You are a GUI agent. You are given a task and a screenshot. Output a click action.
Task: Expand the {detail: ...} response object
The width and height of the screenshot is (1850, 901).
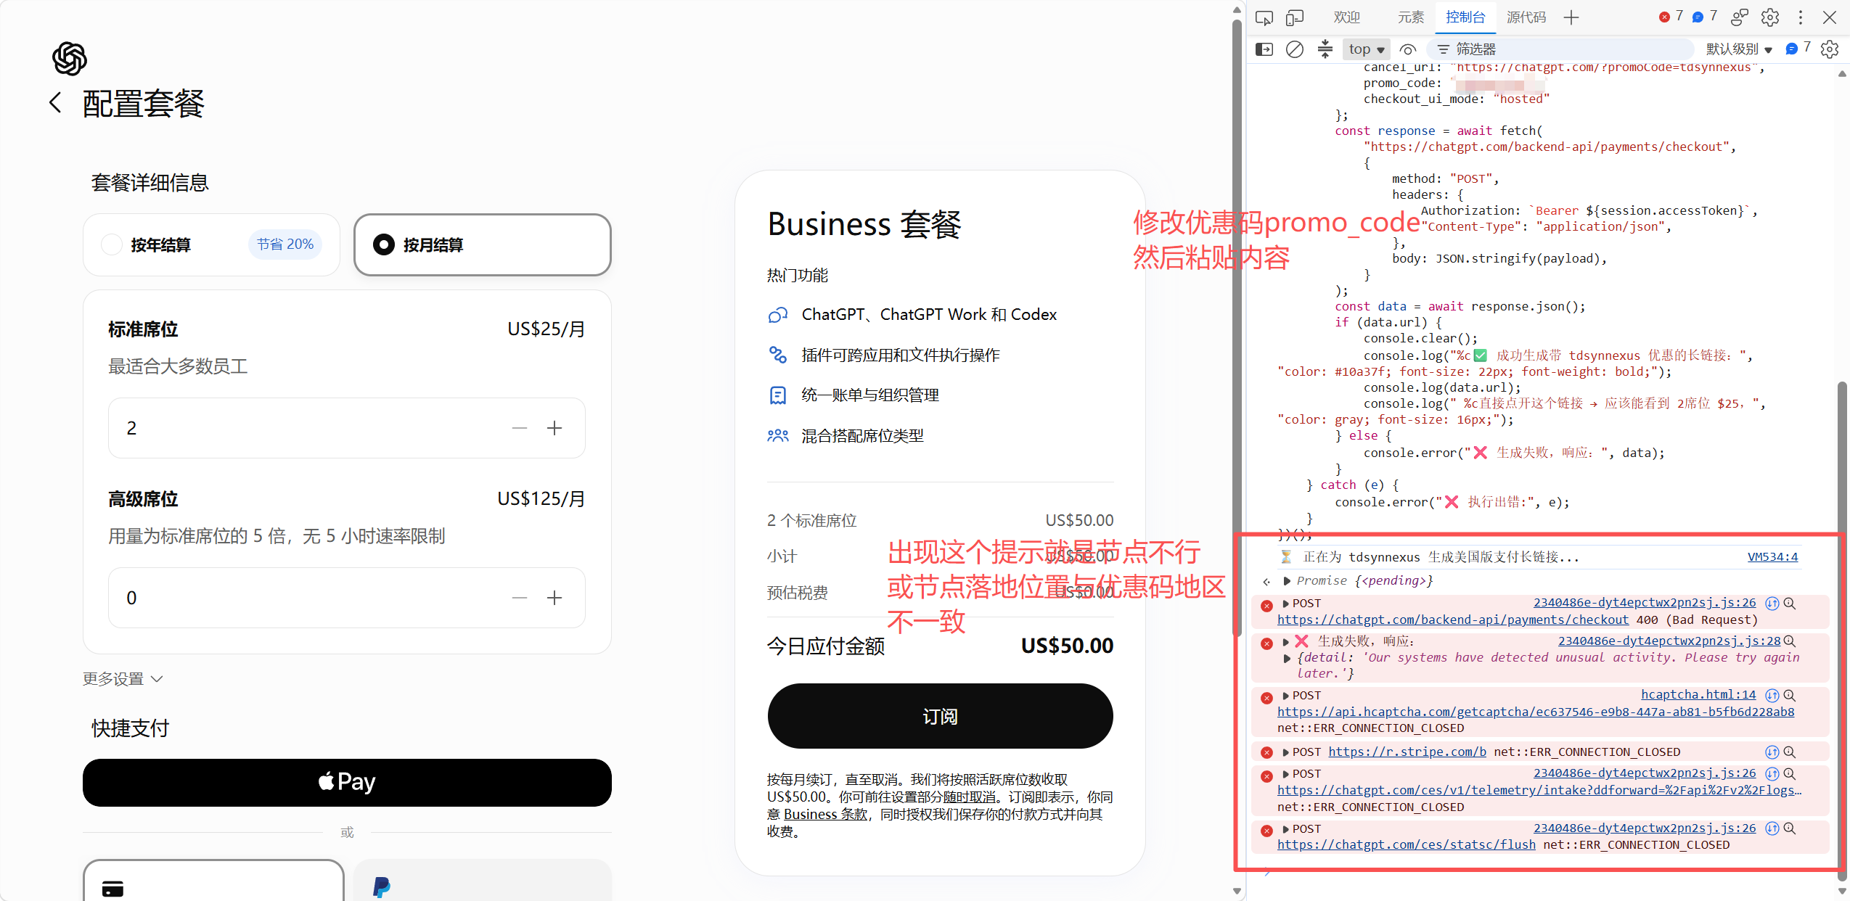pos(1287,658)
